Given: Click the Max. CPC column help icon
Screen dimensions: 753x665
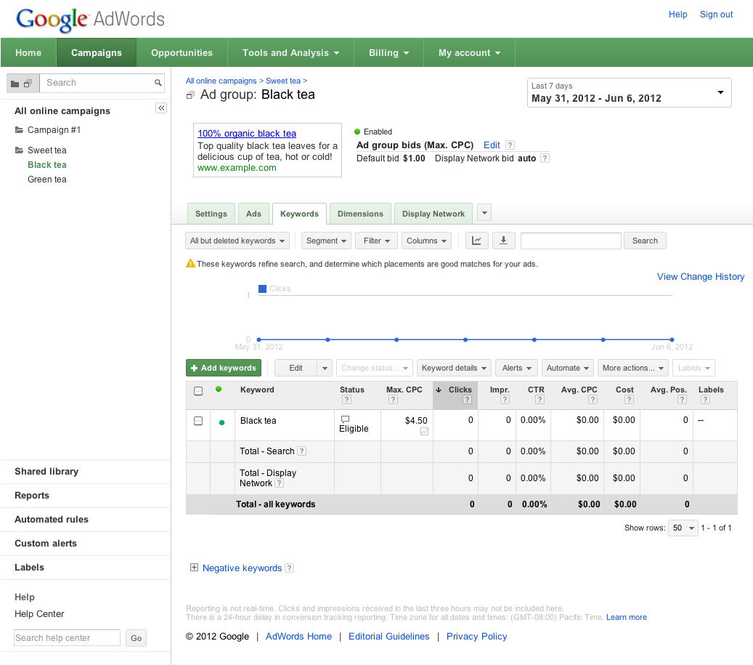Looking at the screenshot, I should [393, 400].
